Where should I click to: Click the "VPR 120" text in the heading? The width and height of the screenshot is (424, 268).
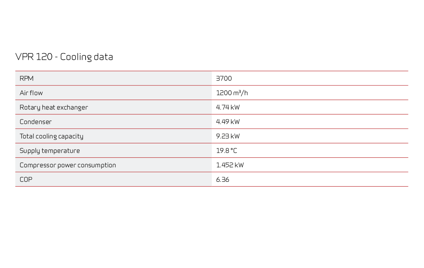click(x=34, y=57)
